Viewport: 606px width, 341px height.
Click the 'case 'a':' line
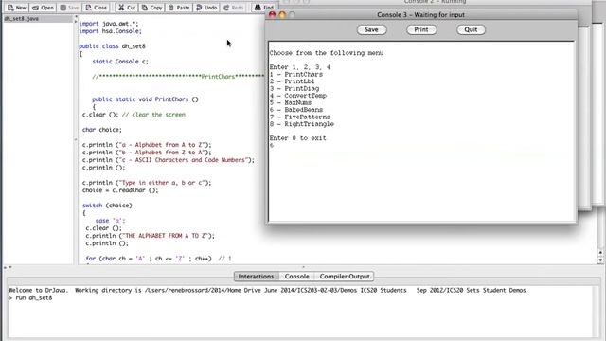110,221
